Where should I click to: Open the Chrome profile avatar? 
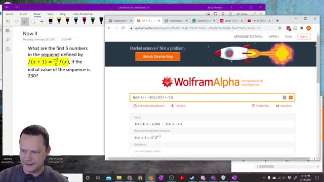(x=308, y=28)
